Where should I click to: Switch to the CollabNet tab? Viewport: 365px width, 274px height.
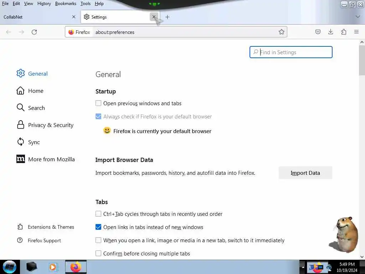(x=40, y=17)
